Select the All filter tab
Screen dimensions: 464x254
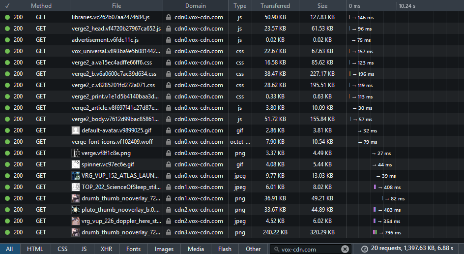9,249
